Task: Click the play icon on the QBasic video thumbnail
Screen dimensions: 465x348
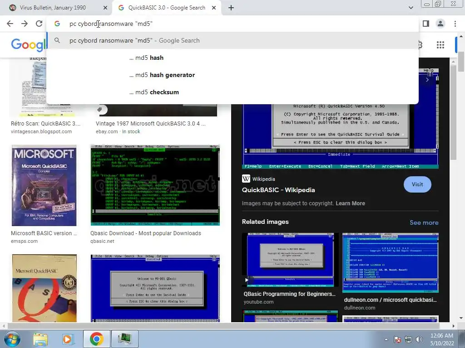Action: pos(247,280)
